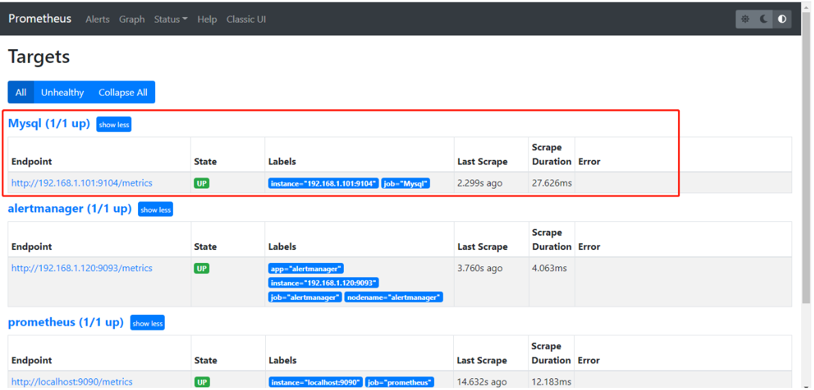Select the All targets filter
814x390 pixels.
[21, 92]
